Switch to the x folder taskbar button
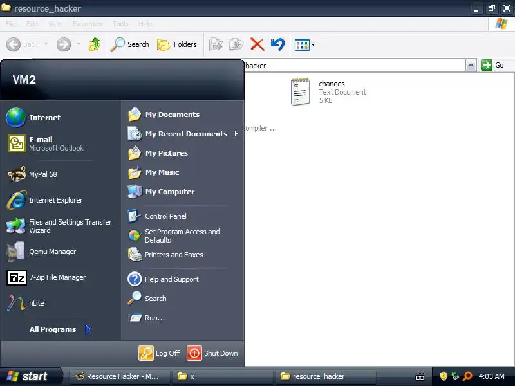515x386 pixels. [222, 376]
